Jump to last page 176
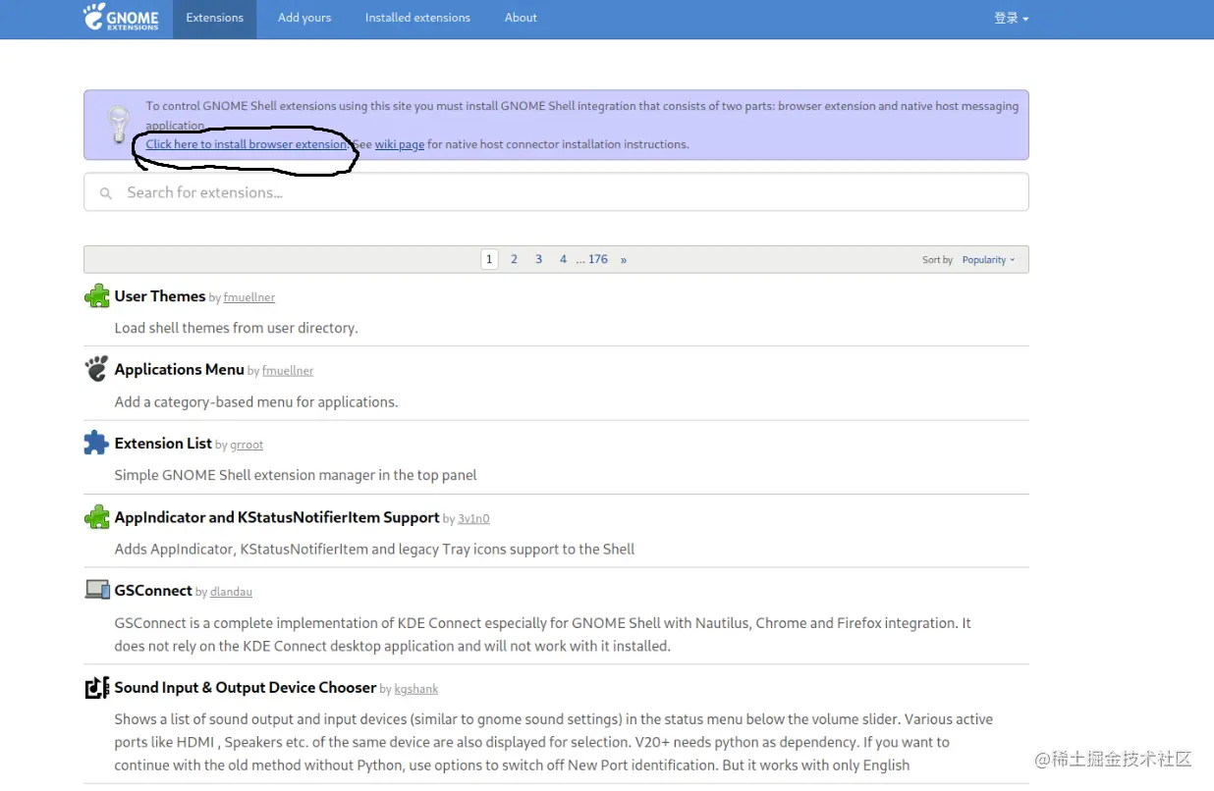Viewport: 1214px width, 791px height. click(598, 259)
